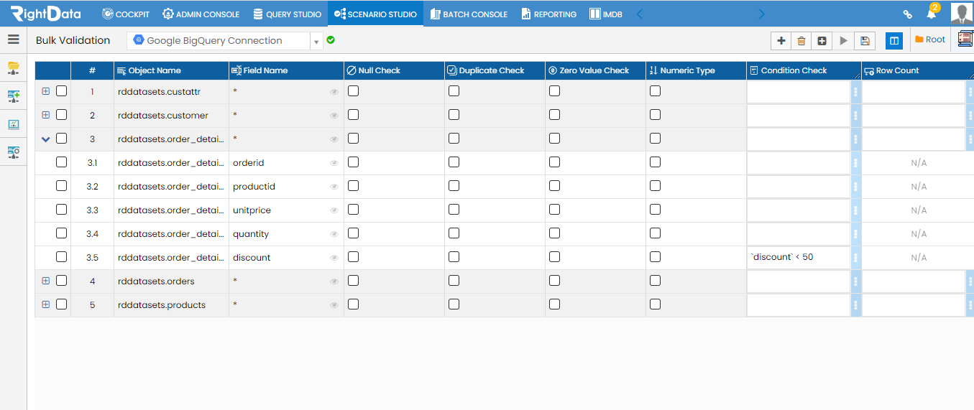Click the trash delete icon in toolbar
The image size is (974, 410).
pos(801,41)
